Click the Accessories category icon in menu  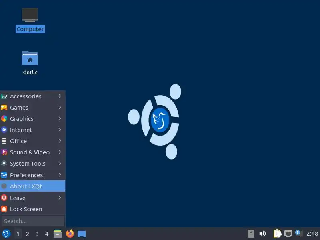point(4,96)
